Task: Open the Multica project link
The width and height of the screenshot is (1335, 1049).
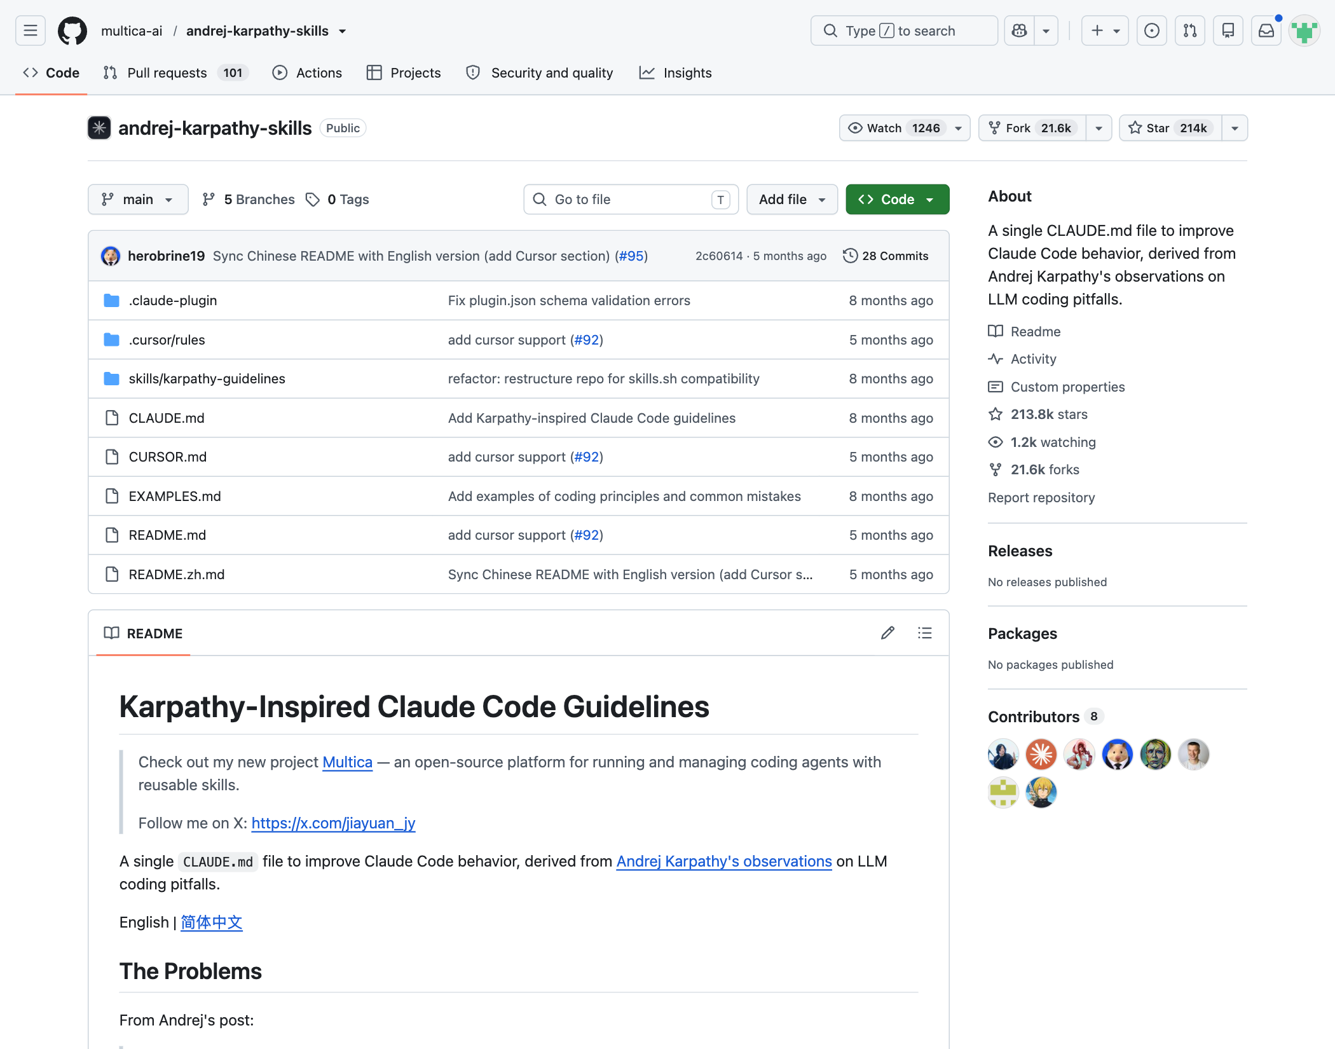Action: click(347, 762)
